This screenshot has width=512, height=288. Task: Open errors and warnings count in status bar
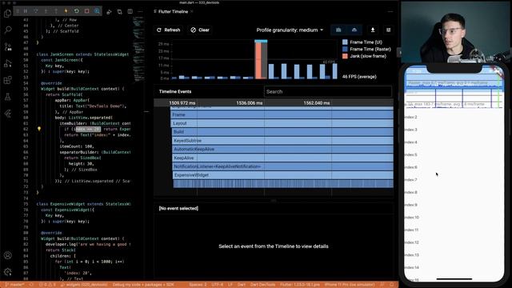tap(47, 285)
